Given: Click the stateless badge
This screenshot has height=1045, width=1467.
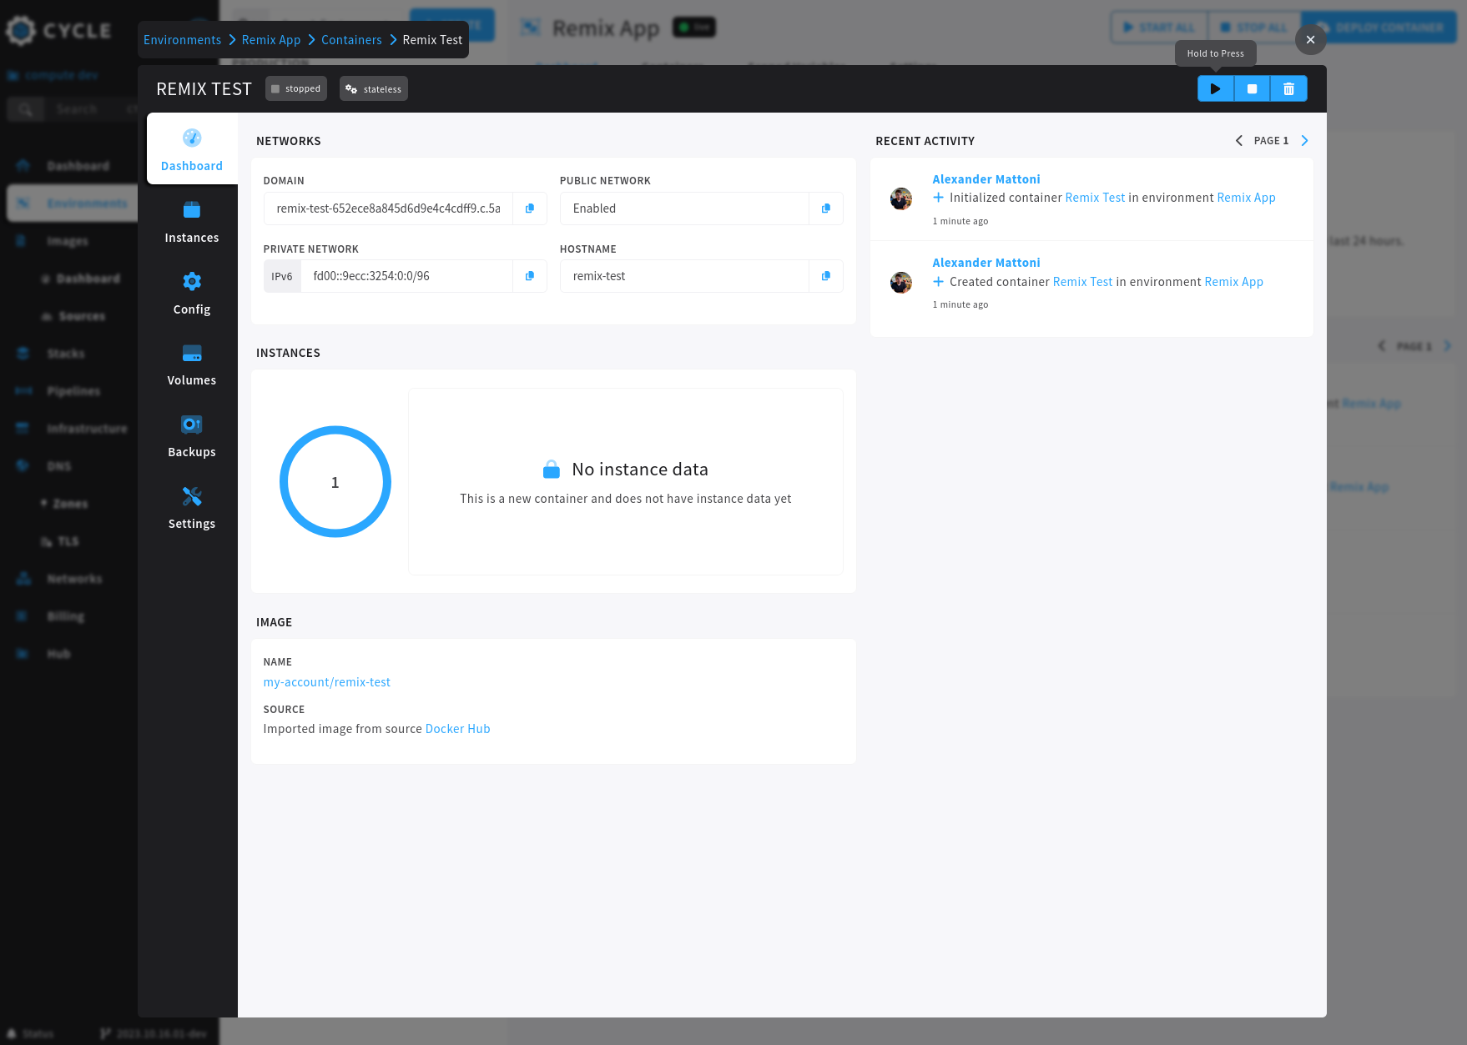Looking at the screenshot, I should (374, 88).
